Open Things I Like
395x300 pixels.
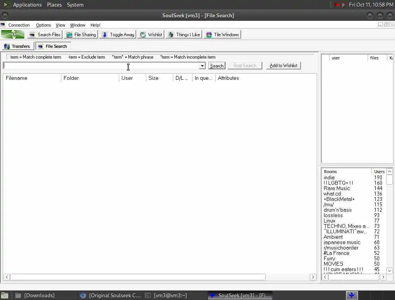[x=184, y=34]
